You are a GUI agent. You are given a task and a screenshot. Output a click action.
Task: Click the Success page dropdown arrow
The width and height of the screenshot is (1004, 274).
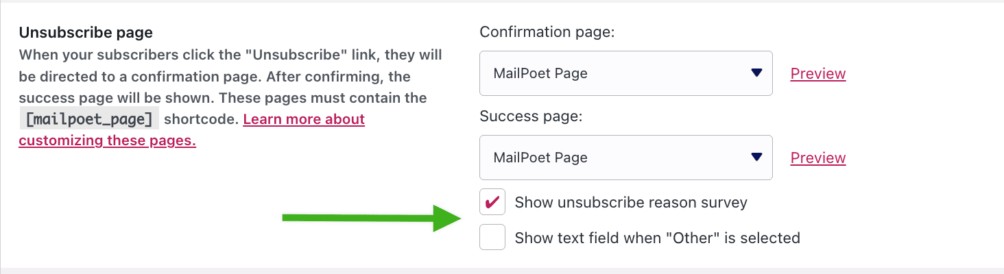pos(756,157)
